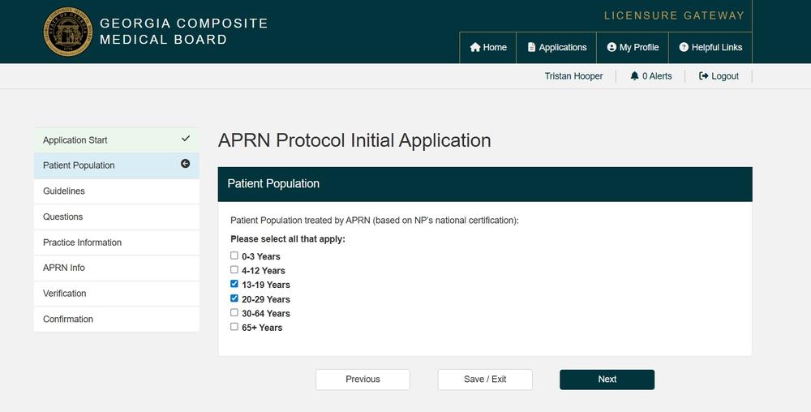Image resolution: width=811 pixels, height=412 pixels.
Task: Click the Logout arrow icon
Action: (x=704, y=76)
